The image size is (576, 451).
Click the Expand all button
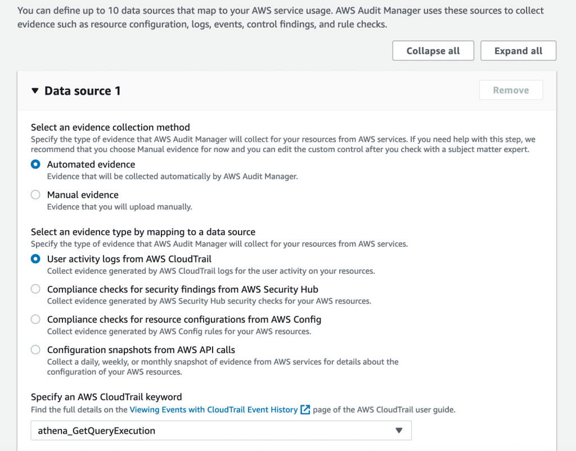pyautogui.click(x=518, y=51)
